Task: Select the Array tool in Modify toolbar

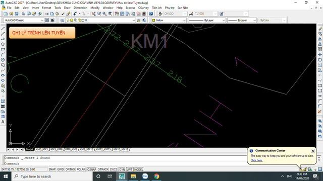Action: click(x=320, y=49)
